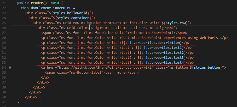The image size is (237, 107).
Task: Click line number 41 in the gutter
Action: pyautogui.click(x=3, y=102)
